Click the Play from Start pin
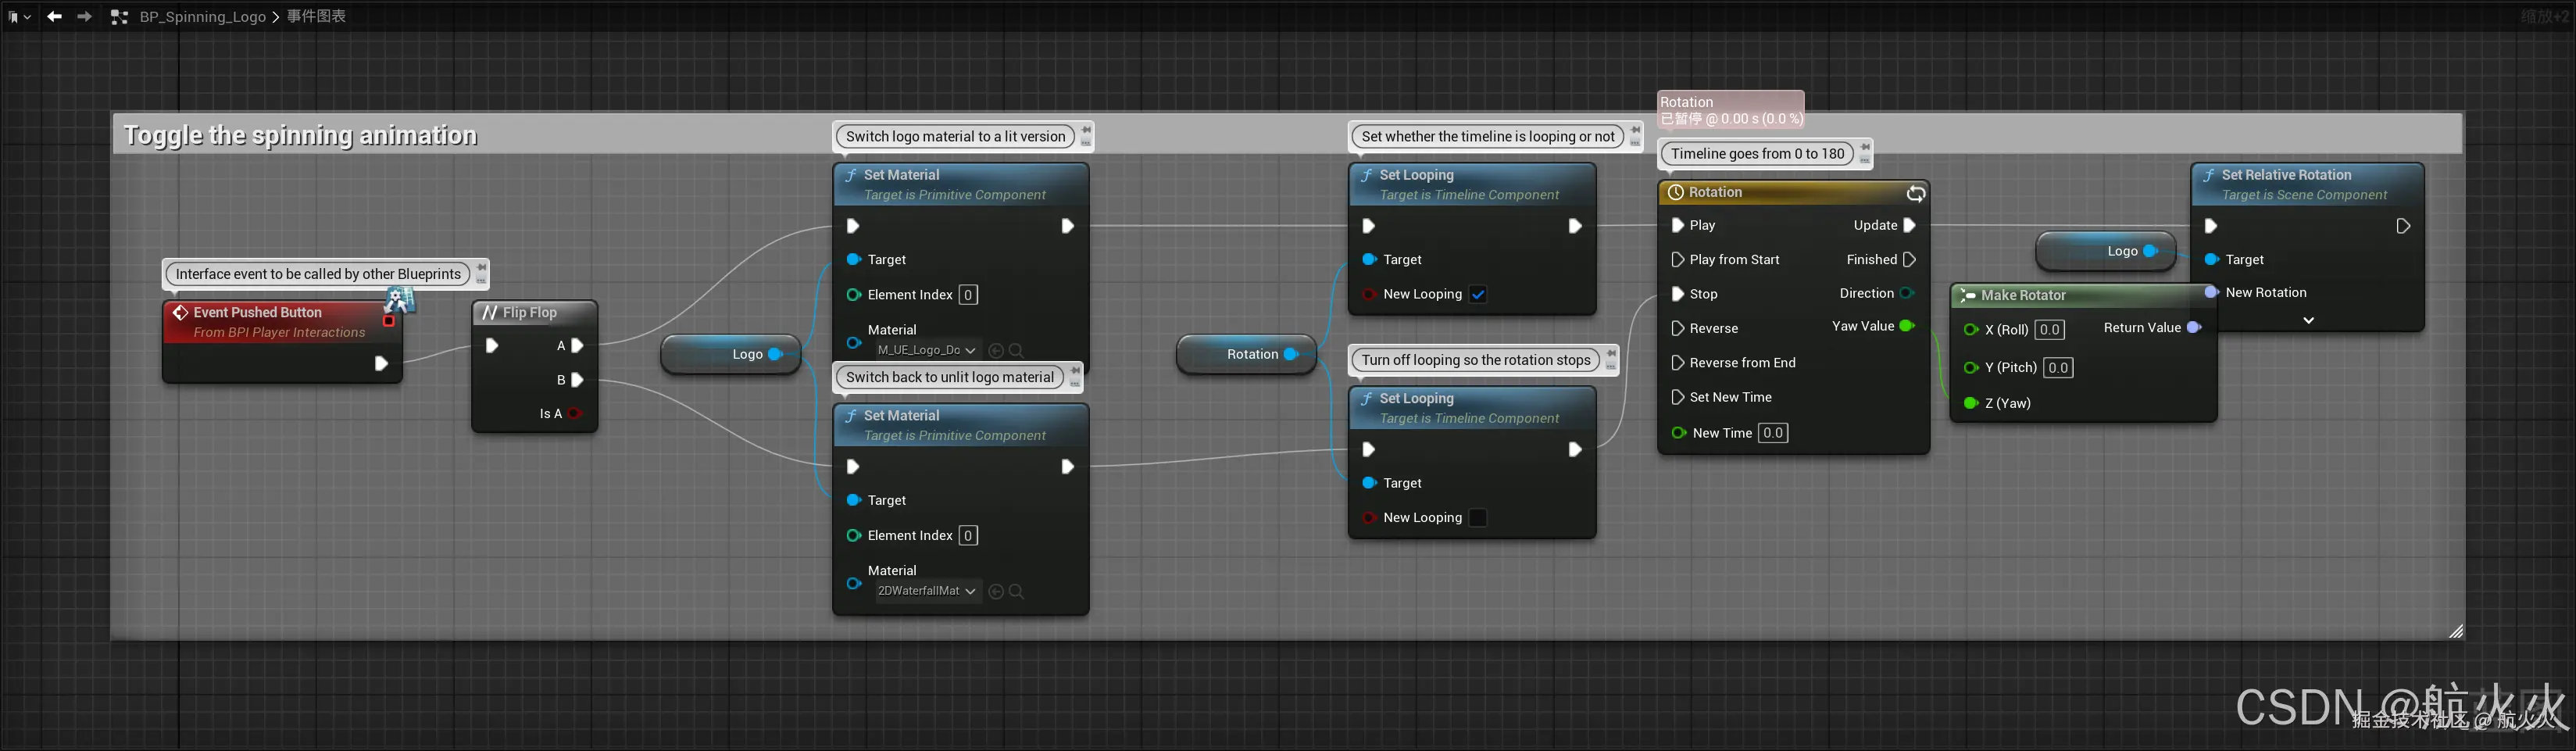 [x=1678, y=260]
